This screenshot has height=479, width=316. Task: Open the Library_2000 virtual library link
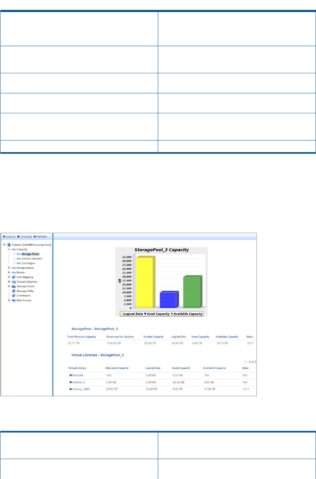pyautogui.click(x=81, y=389)
